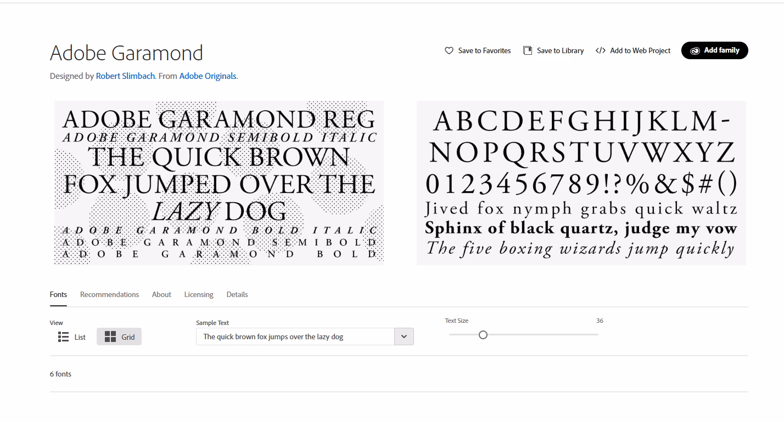Click the Save to Library label
The height and width of the screenshot is (422, 784).
coord(560,50)
